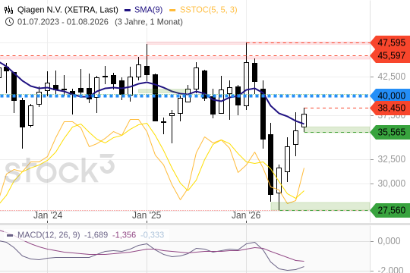410x273 pixels.
Task: Click the green 27,560 price tag
Action: pos(391,210)
